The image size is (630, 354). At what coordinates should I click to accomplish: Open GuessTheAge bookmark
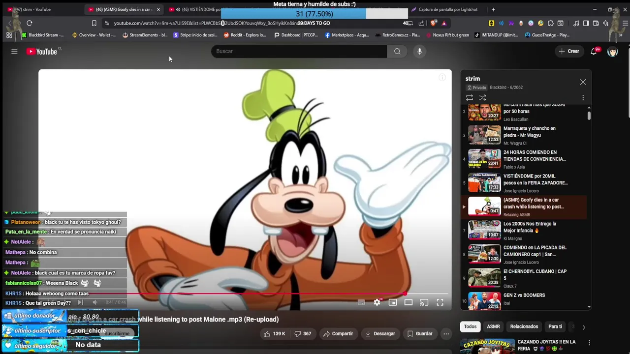(547, 35)
